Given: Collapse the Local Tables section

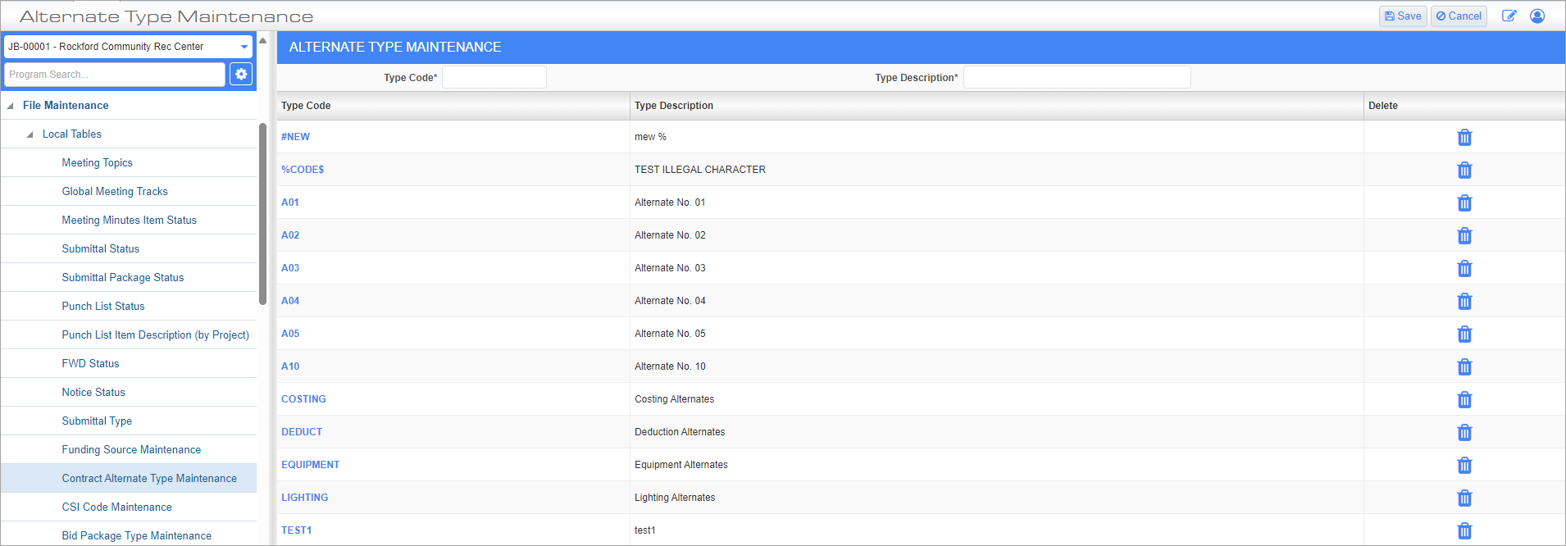Looking at the screenshot, I should 30,134.
